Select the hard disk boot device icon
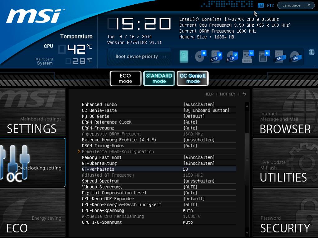Viewport: 318px width, 238px height. pos(184,56)
